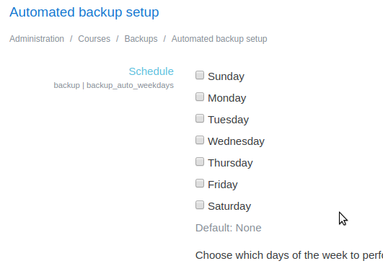383x279 pixels.
Task: Click the Schedule setting label
Action: [151, 71]
